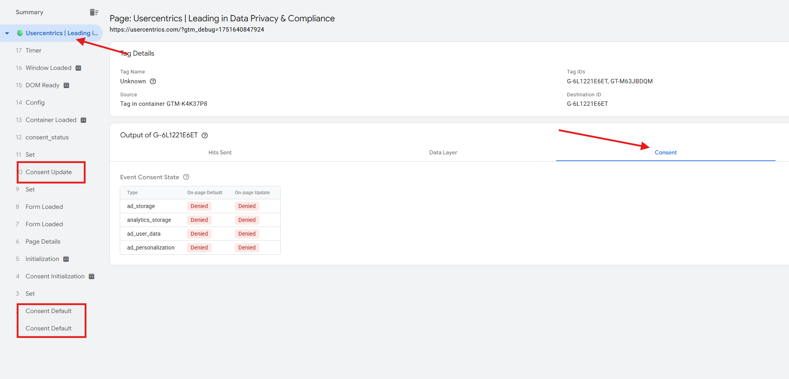Click ad_storage On-page Default Denied badge
The width and height of the screenshot is (789, 379).
point(199,206)
